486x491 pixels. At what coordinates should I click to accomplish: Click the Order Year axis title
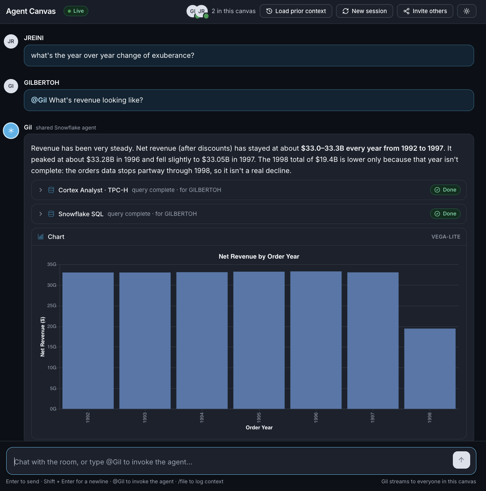pos(259,427)
